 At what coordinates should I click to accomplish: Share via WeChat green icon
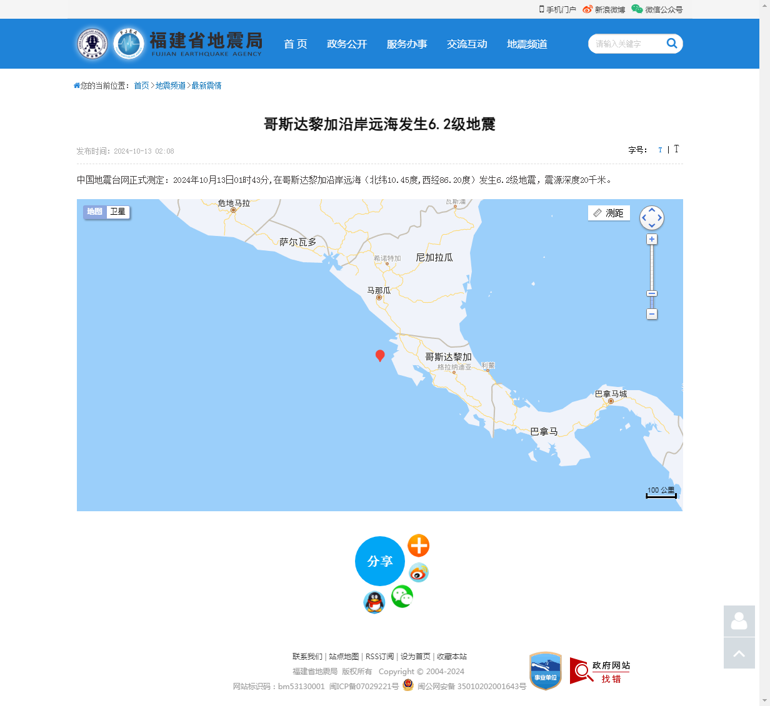point(402,597)
